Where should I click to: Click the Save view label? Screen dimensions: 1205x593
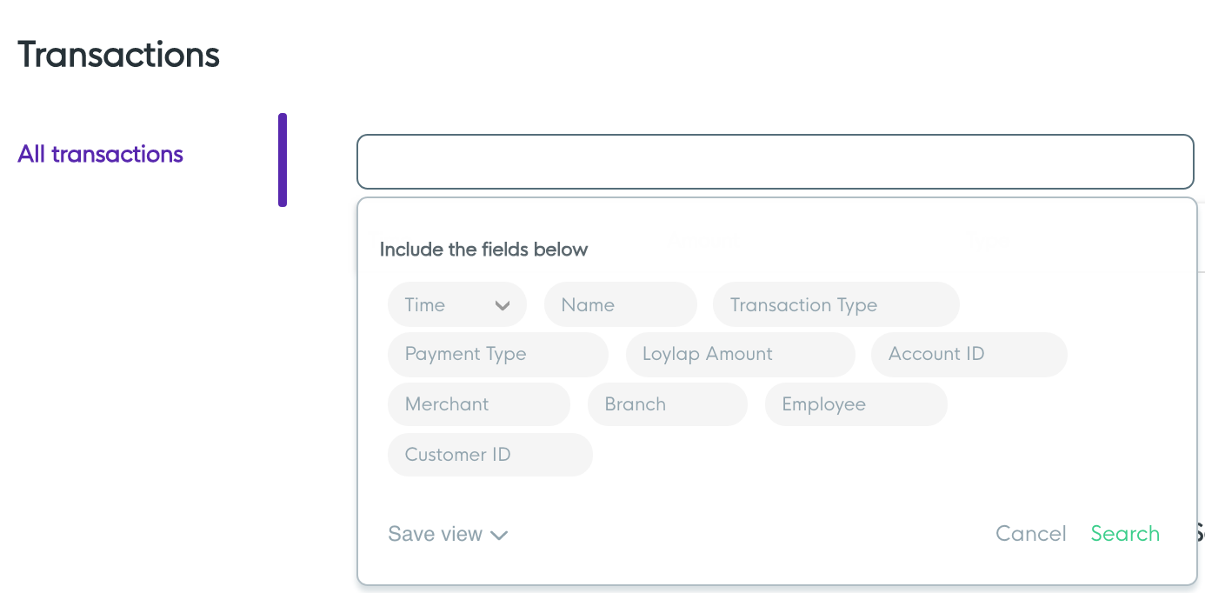tap(435, 533)
